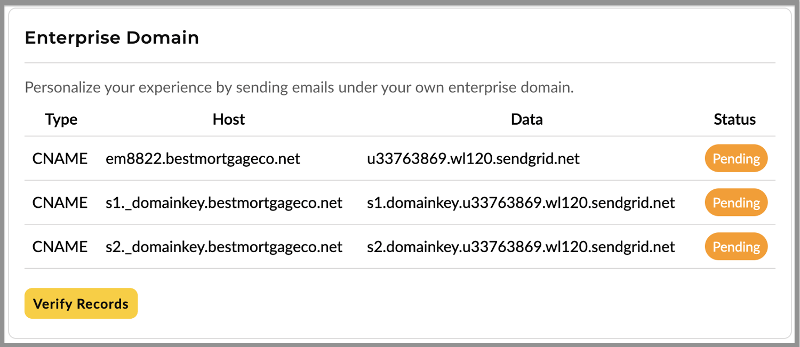Click host s1._domainkey.bestmortgageco.net
800x347 pixels.
tap(223, 203)
